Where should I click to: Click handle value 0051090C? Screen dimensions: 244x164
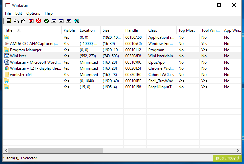click(x=134, y=62)
